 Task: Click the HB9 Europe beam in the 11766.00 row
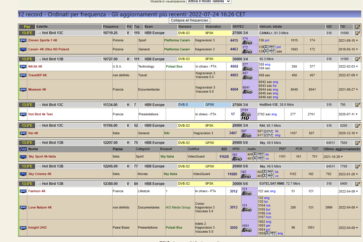pos(154,126)
